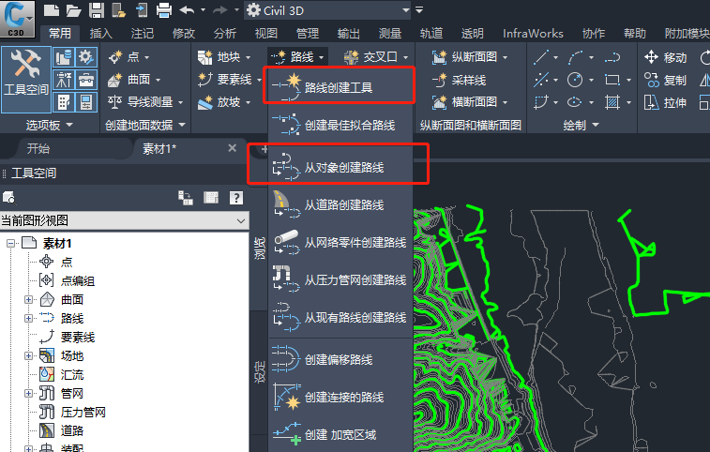Click the line draw tool icon
This screenshot has width=710, height=452.
(x=541, y=57)
